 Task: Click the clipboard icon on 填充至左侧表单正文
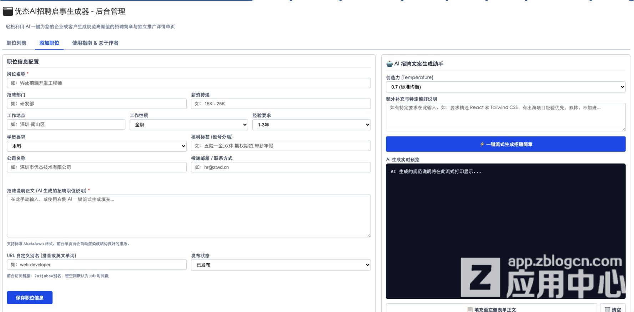point(470,310)
